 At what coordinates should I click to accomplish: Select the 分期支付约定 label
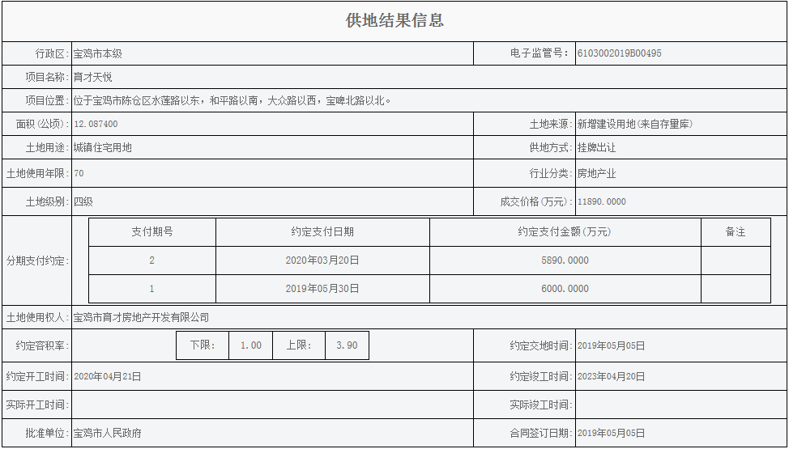38,261
